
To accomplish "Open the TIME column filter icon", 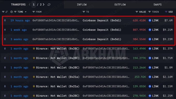I will point(15,12).
